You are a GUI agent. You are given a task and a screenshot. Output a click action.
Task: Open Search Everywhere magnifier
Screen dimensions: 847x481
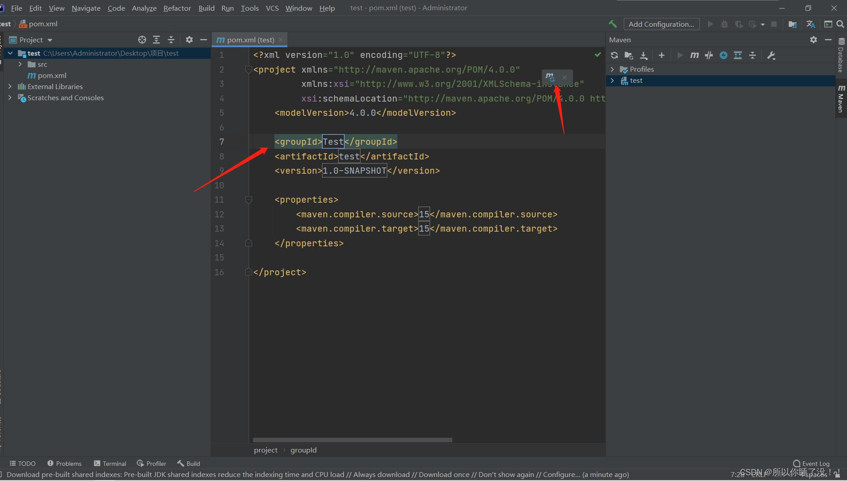[840, 24]
